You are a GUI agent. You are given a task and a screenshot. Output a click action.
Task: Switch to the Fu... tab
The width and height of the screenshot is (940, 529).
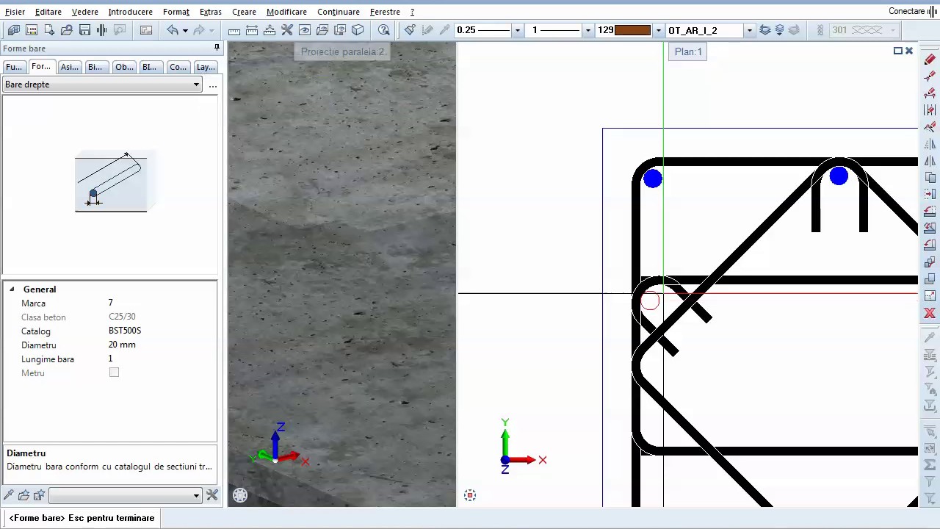[x=14, y=67]
